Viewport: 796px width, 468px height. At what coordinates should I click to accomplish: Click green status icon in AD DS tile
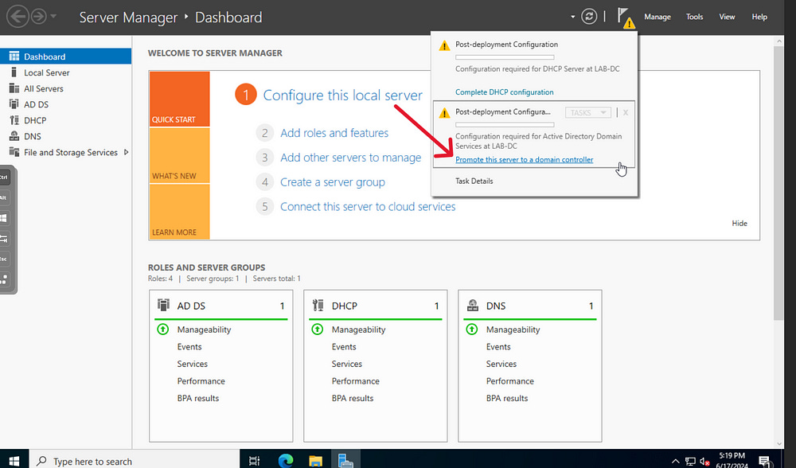coord(163,330)
